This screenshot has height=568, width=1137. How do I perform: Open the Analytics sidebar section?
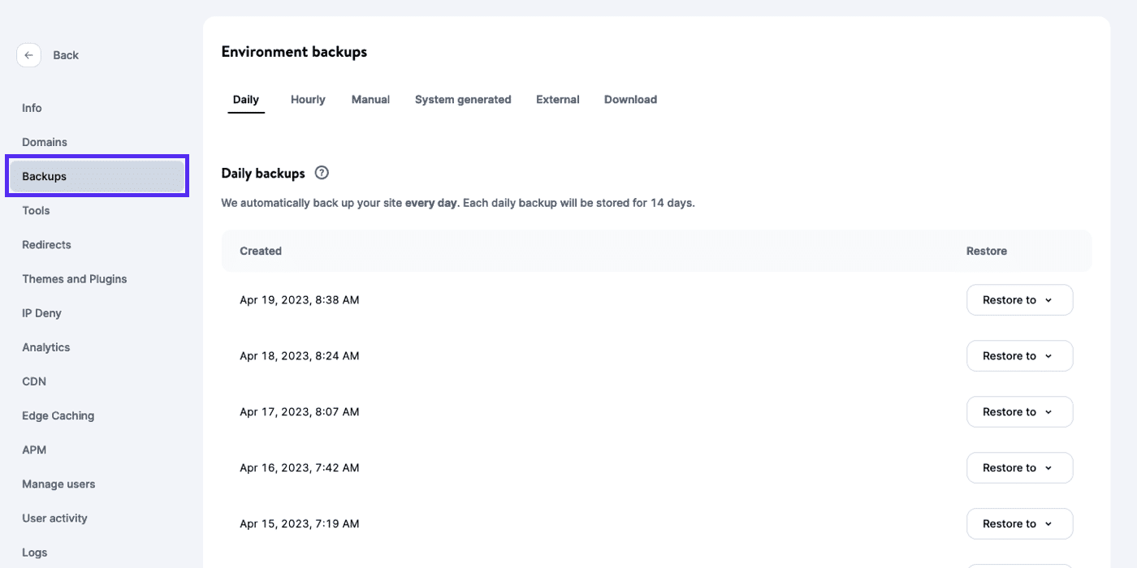(45, 346)
